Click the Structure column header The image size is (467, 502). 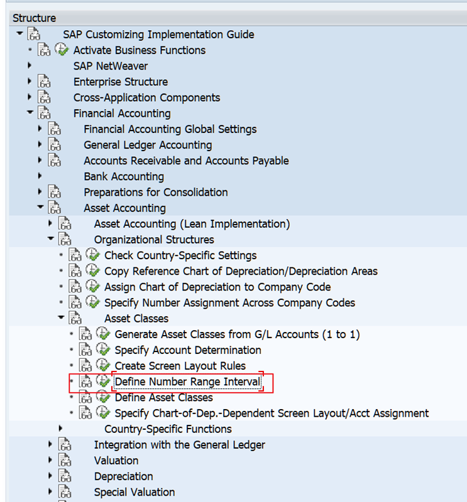[238, 18]
